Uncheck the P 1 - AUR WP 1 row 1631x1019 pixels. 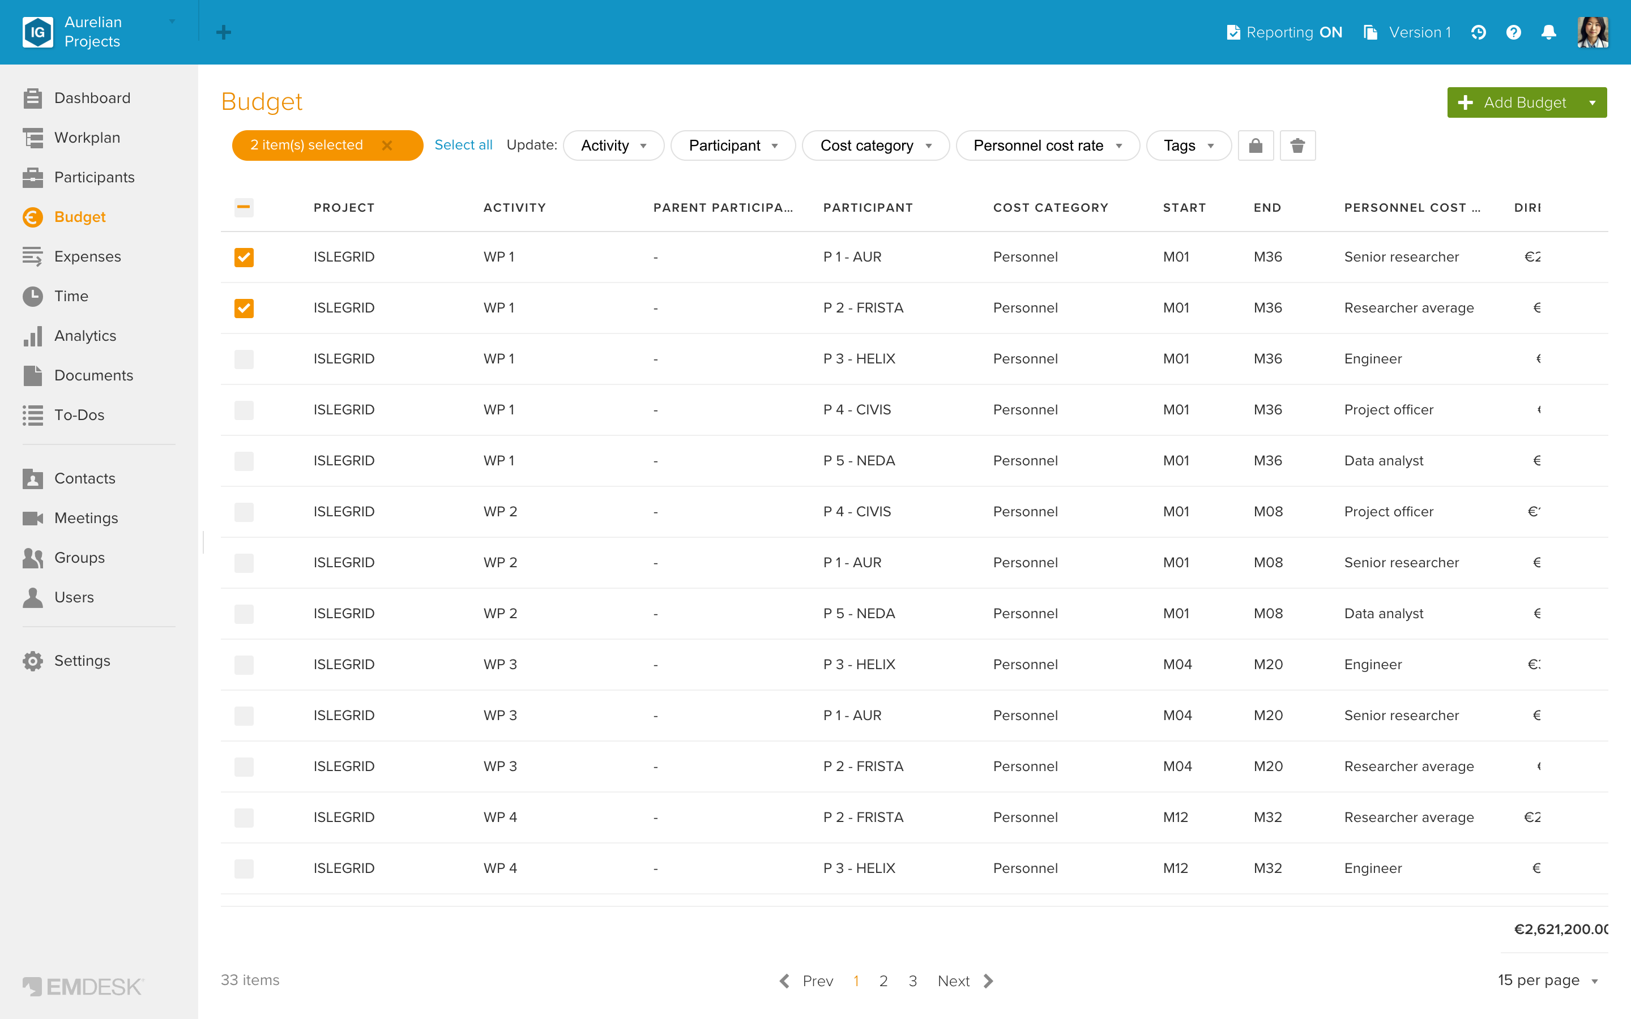pos(244,258)
